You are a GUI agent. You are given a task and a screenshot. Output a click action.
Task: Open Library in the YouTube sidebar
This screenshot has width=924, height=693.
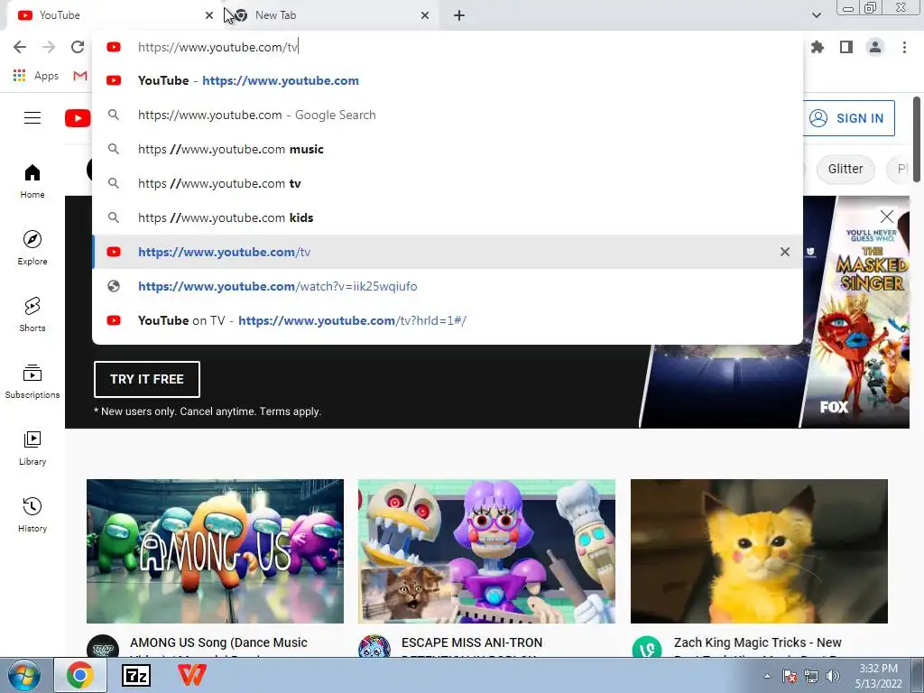(32, 448)
